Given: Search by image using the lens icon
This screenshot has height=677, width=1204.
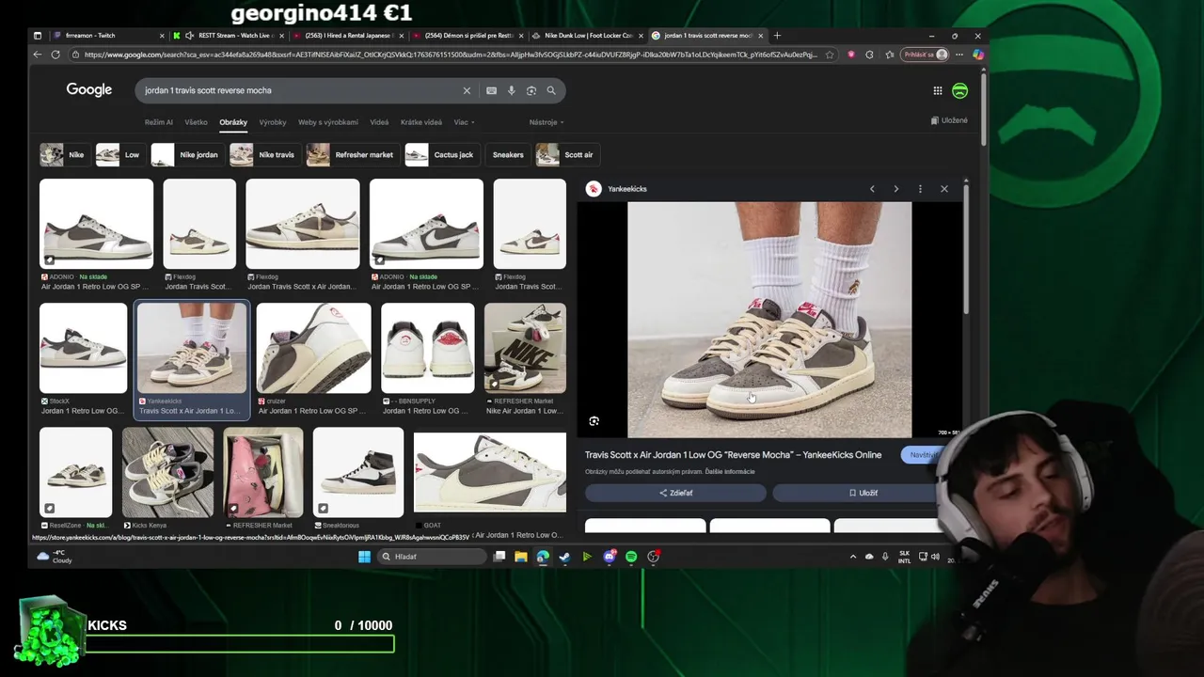Looking at the screenshot, I should tap(531, 90).
